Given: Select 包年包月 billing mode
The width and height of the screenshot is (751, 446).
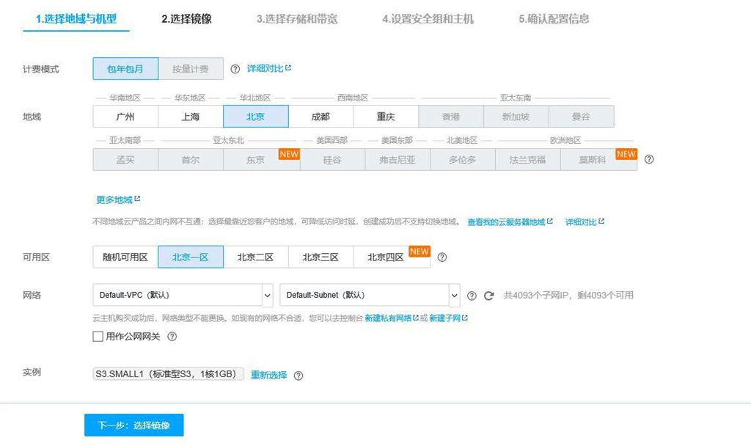Looking at the screenshot, I should click(125, 69).
